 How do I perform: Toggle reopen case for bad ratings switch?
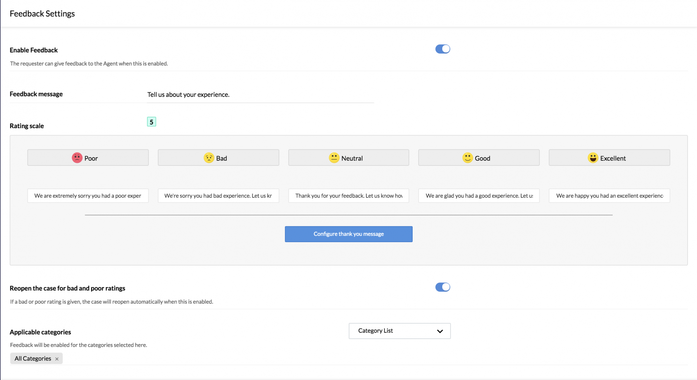443,287
